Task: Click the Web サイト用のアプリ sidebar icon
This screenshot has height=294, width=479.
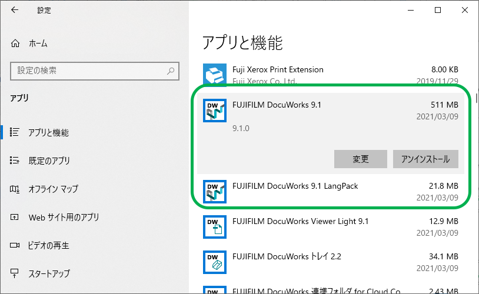Action: coord(14,217)
